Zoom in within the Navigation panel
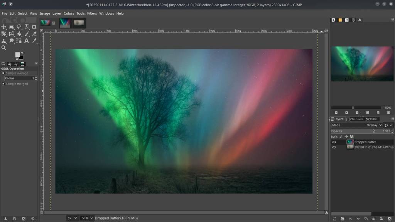Image resolution: width=395 pixels, height=222 pixels. point(347,113)
